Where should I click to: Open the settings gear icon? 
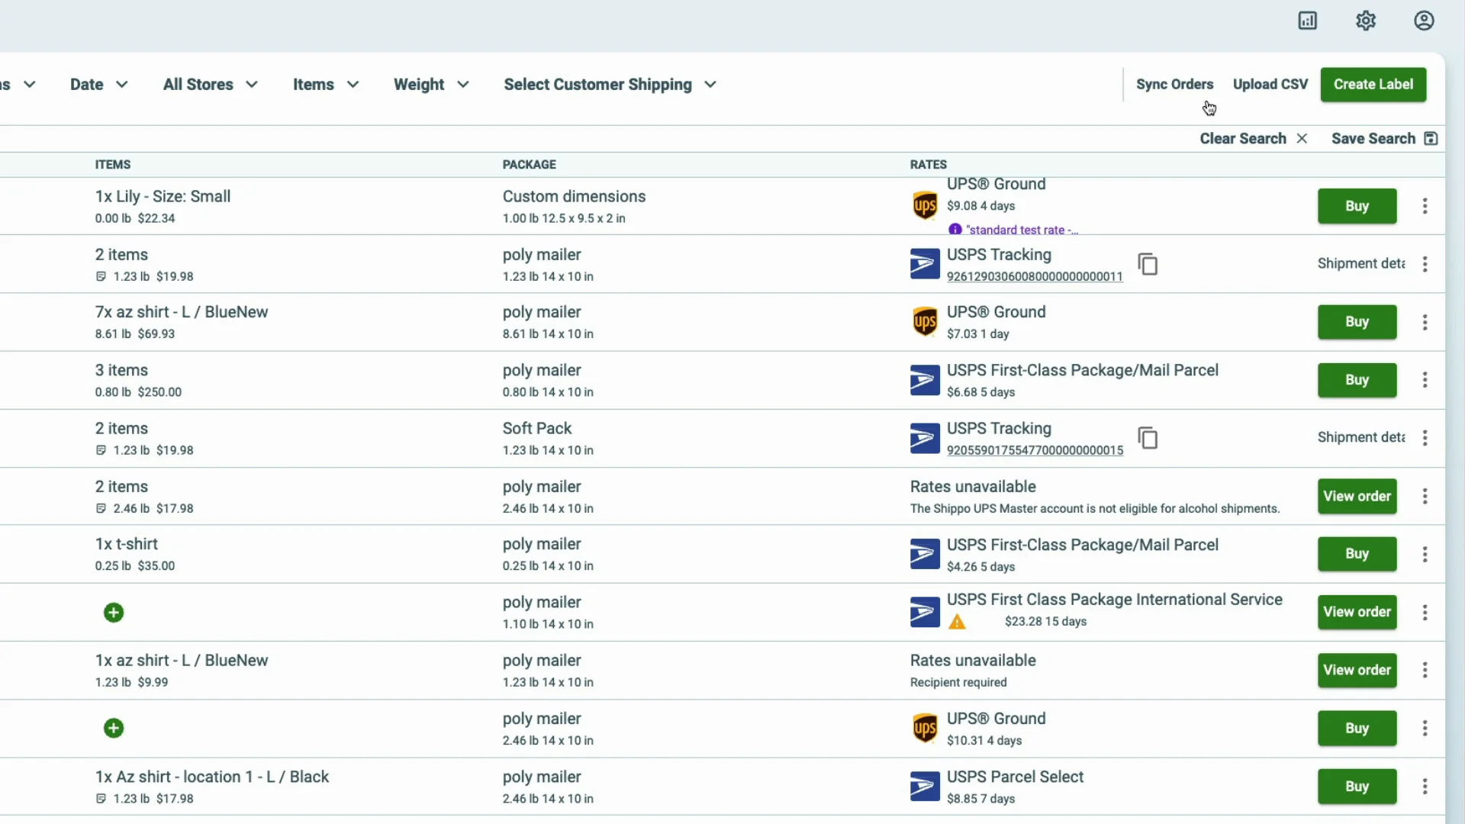[x=1366, y=21]
